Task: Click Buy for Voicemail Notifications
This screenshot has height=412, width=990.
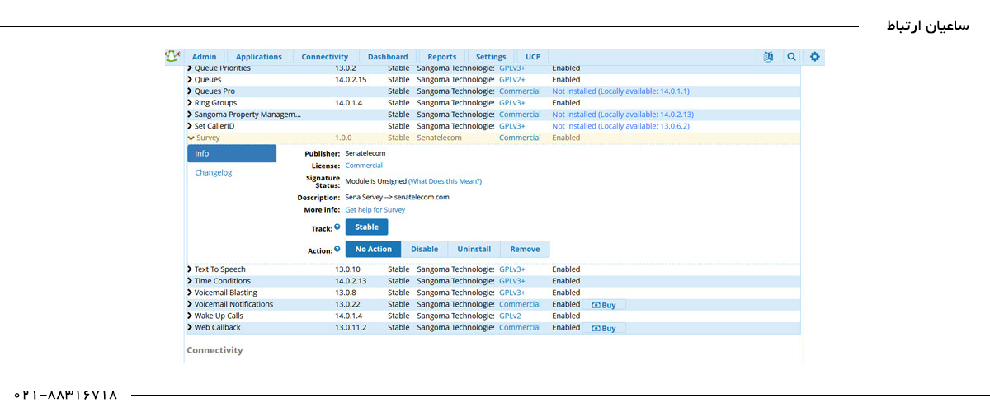Action: pos(605,305)
